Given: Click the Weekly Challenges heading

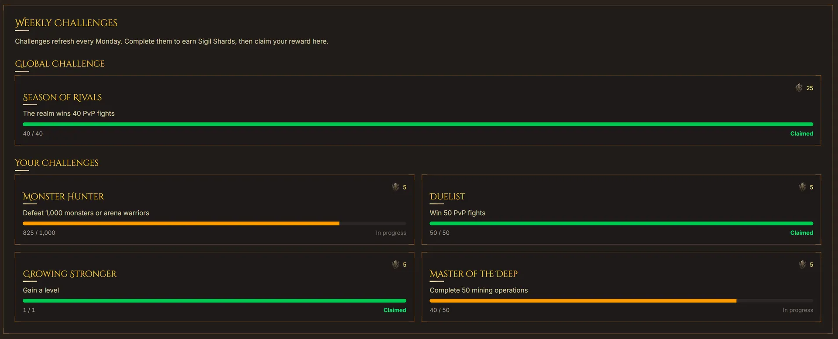Looking at the screenshot, I should (x=66, y=23).
